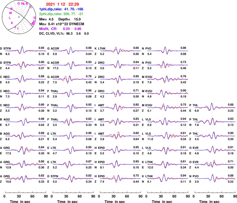237x203 pixels.
Task: Click station letter O on the beachball
Action: 18,4
